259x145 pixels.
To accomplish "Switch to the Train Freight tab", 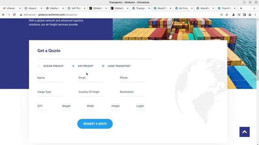I will [226, 8].
